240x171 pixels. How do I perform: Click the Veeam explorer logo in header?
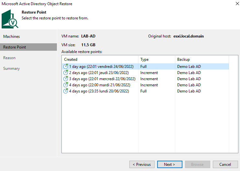point(10,19)
